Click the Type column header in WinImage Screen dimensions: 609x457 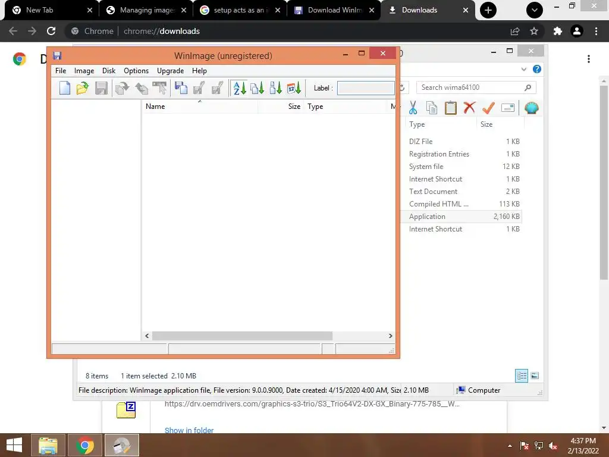pyautogui.click(x=346, y=107)
